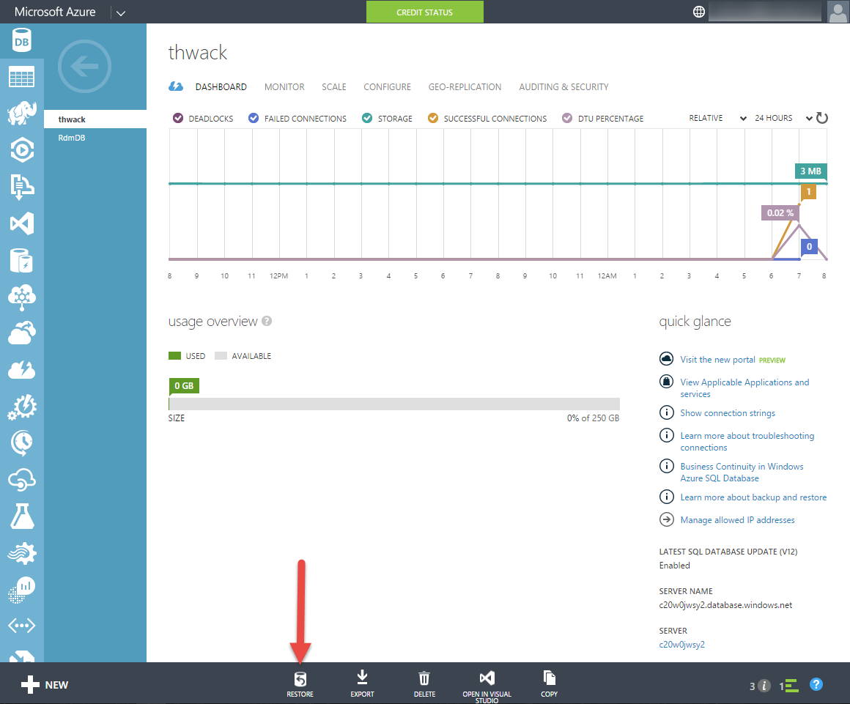Open the HDInsight elephant sidebar icon
850x704 pixels.
click(x=22, y=114)
